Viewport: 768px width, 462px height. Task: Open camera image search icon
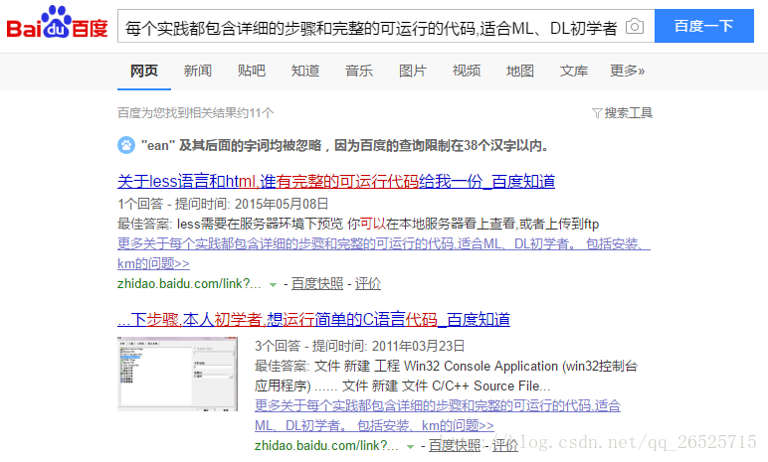click(x=635, y=27)
